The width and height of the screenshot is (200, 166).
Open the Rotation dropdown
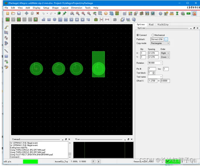[155, 63]
